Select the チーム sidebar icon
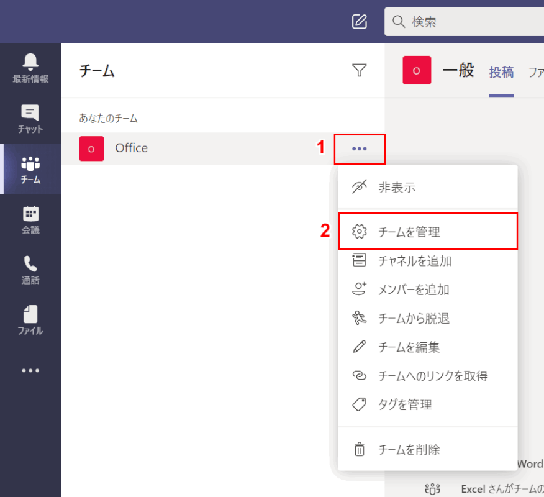The width and height of the screenshot is (544, 497). click(x=30, y=169)
